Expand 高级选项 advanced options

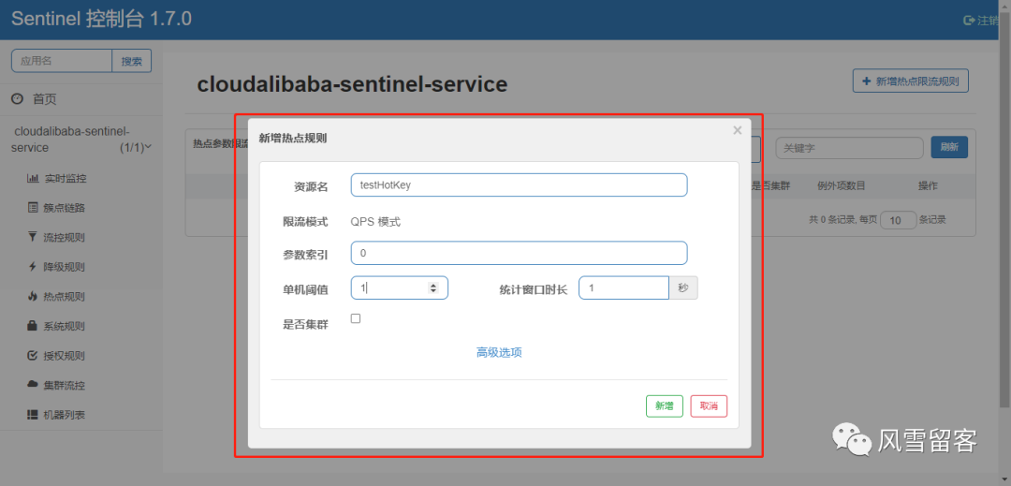click(x=499, y=352)
